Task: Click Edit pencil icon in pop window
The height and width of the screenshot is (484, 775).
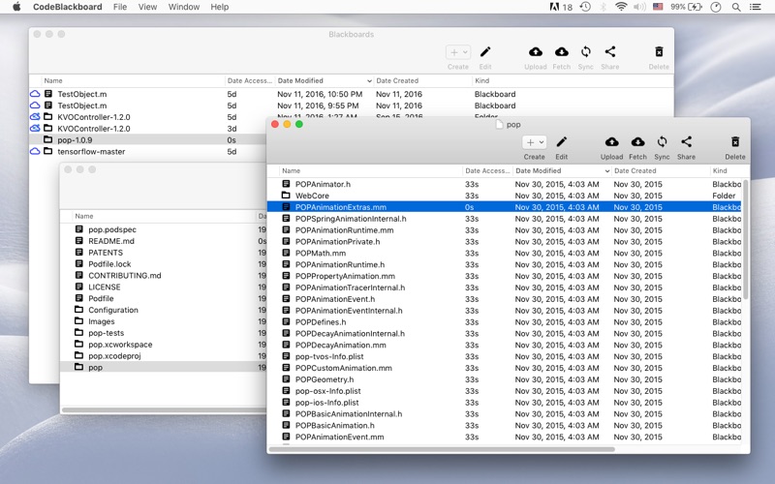Action: pyautogui.click(x=562, y=142)
